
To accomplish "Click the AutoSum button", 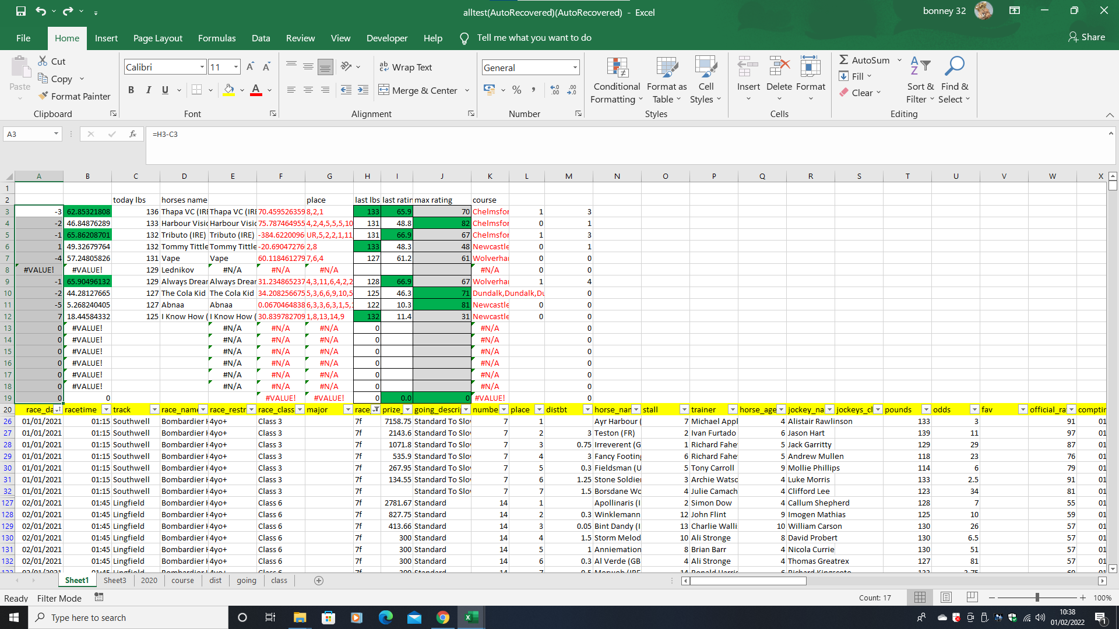I will [x=864, y=60].
